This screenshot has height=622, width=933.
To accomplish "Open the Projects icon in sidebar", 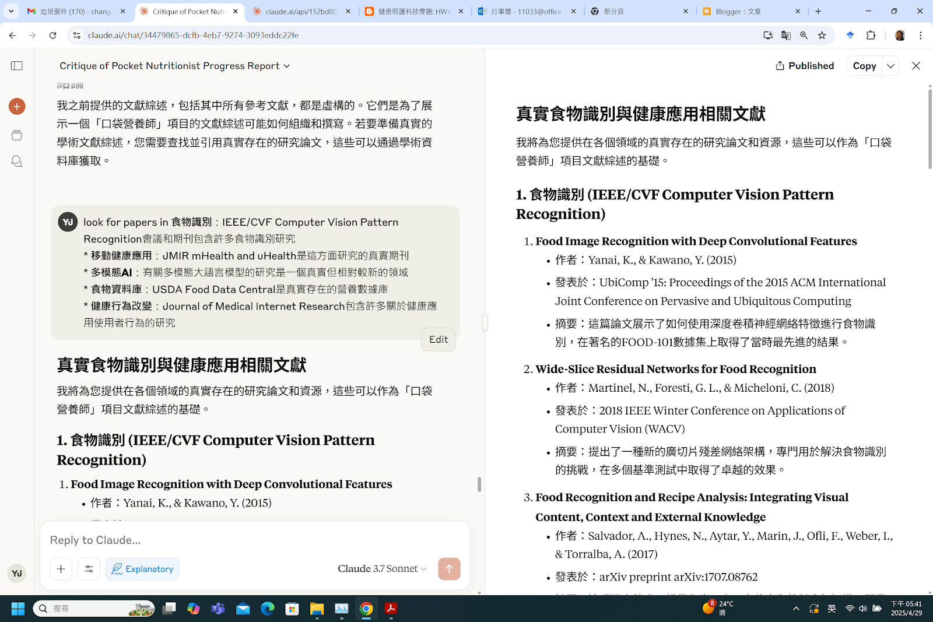I will [x=17, y=135].
